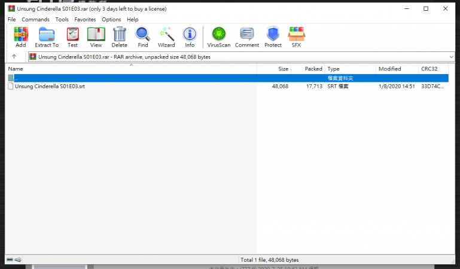Open the Tools menu
460x269 pixels.
coord(62,19)
